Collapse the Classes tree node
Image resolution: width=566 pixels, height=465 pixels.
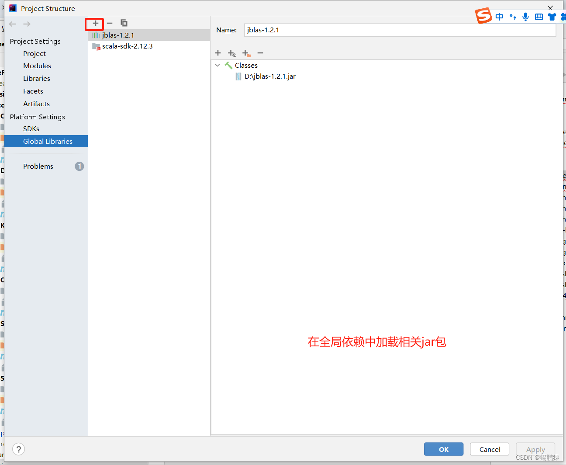click(x=217, y=65)
